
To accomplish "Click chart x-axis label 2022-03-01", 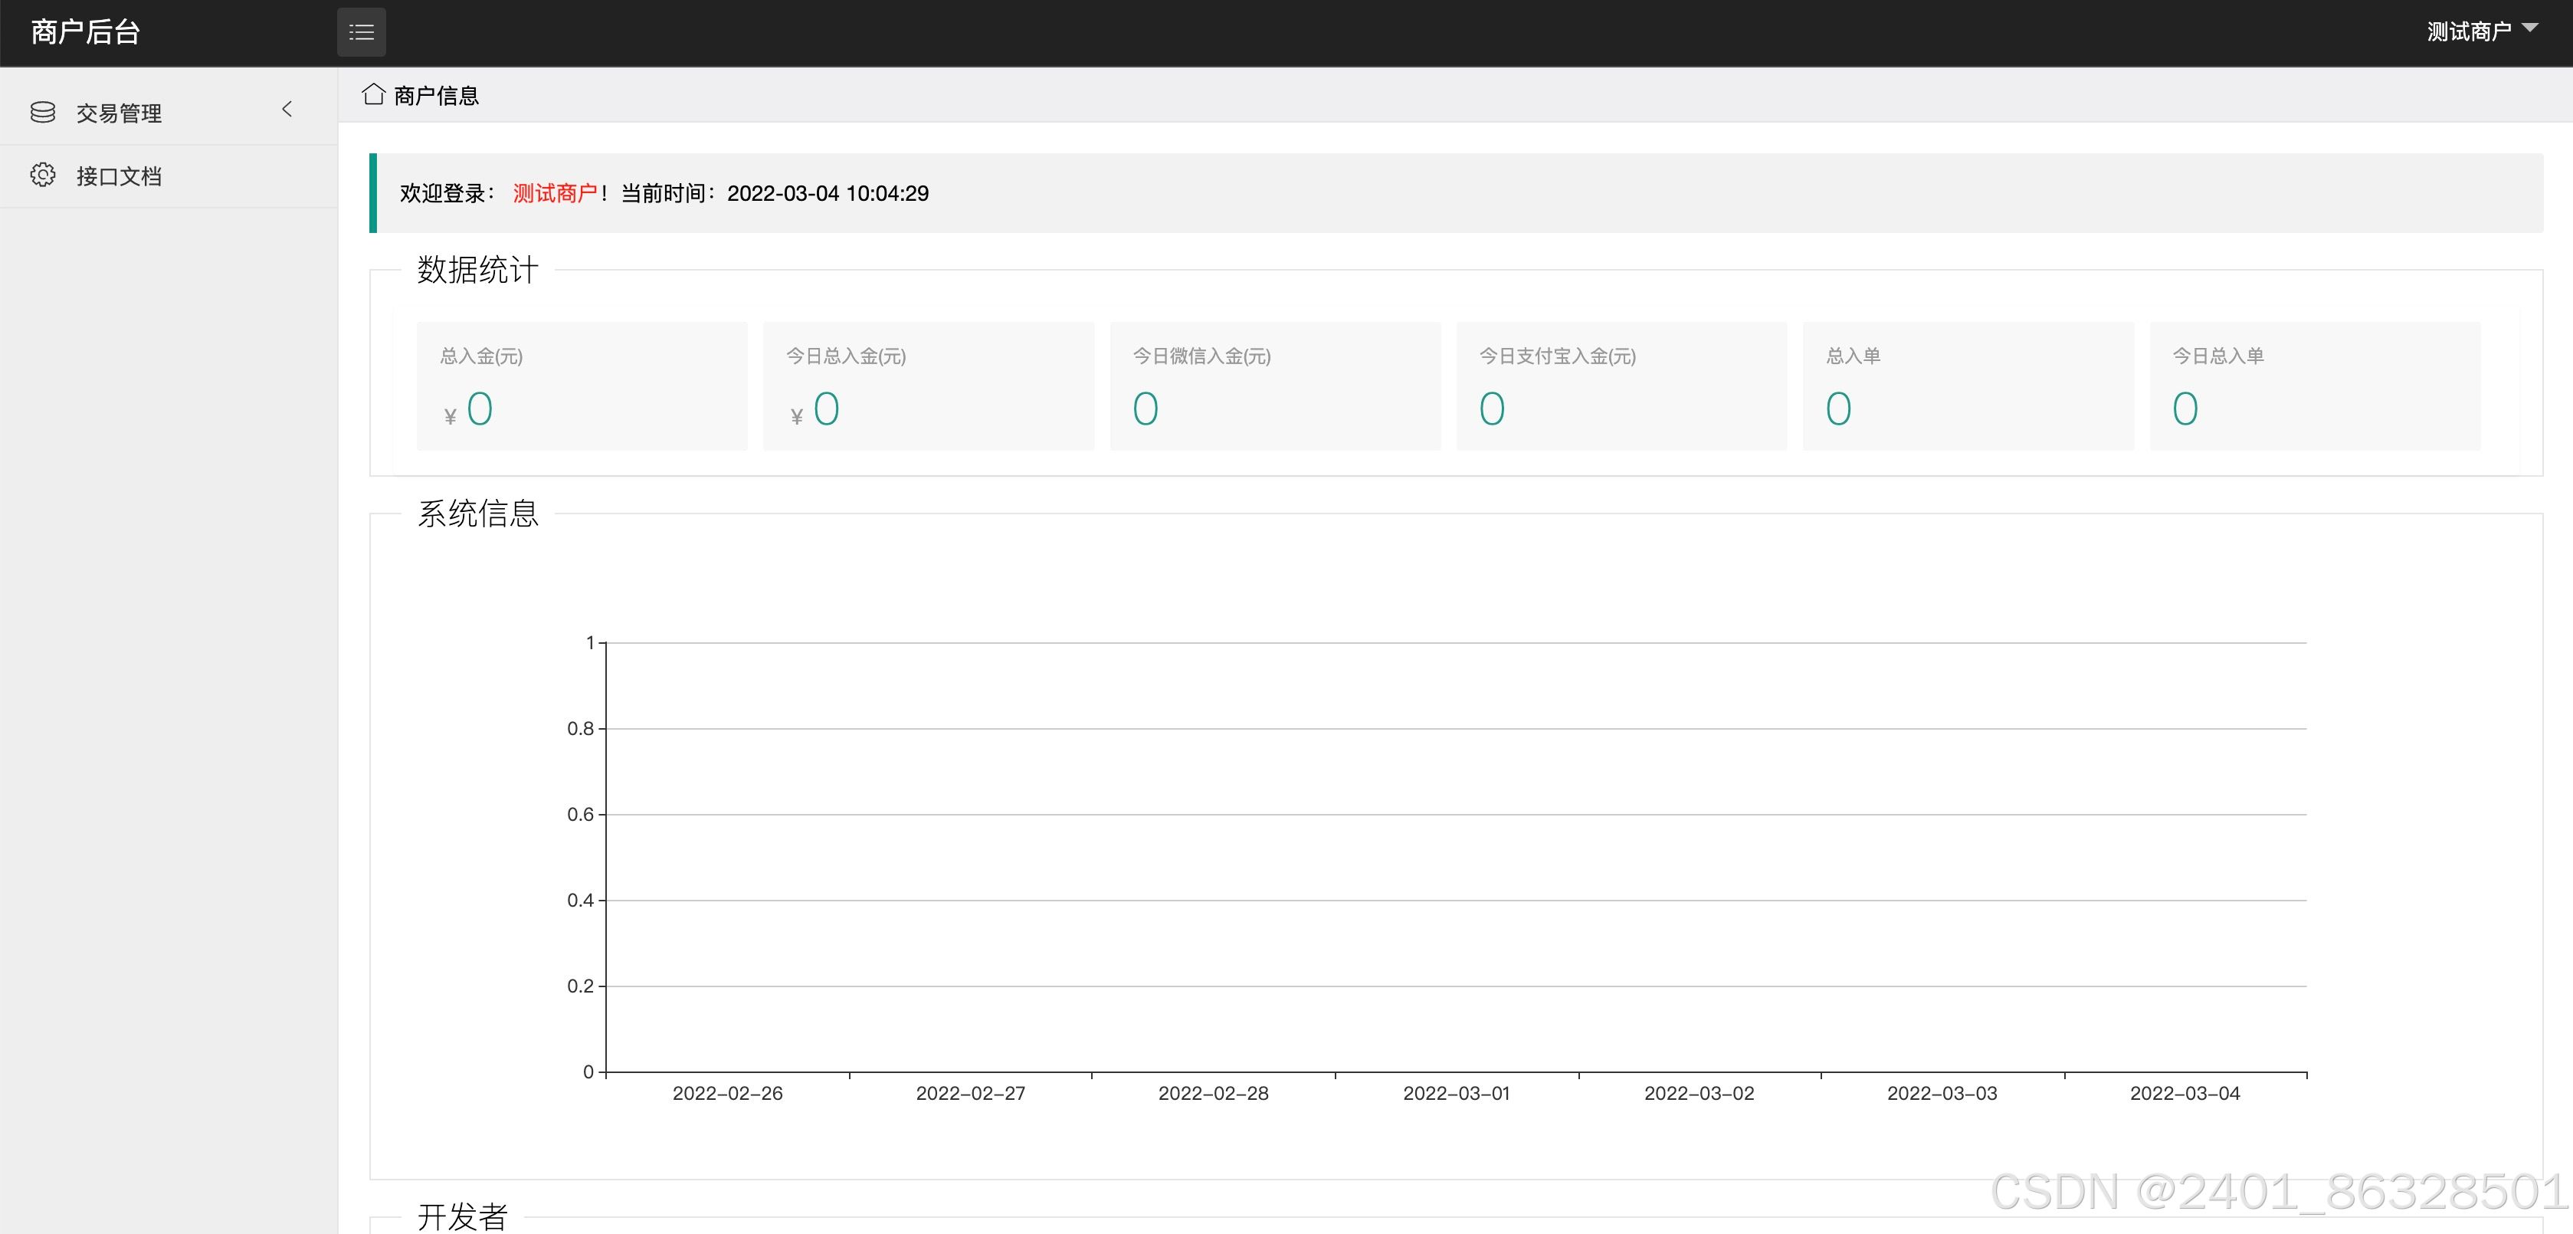I will (1457, 1093).
